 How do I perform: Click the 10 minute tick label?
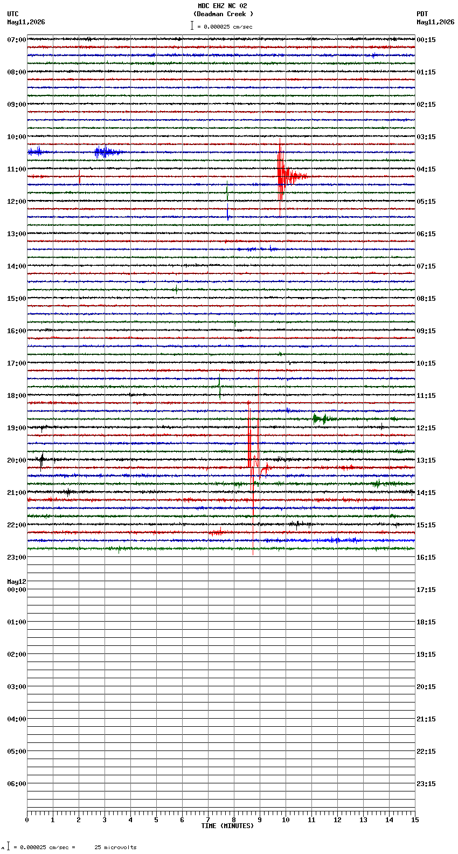[286, 820]
